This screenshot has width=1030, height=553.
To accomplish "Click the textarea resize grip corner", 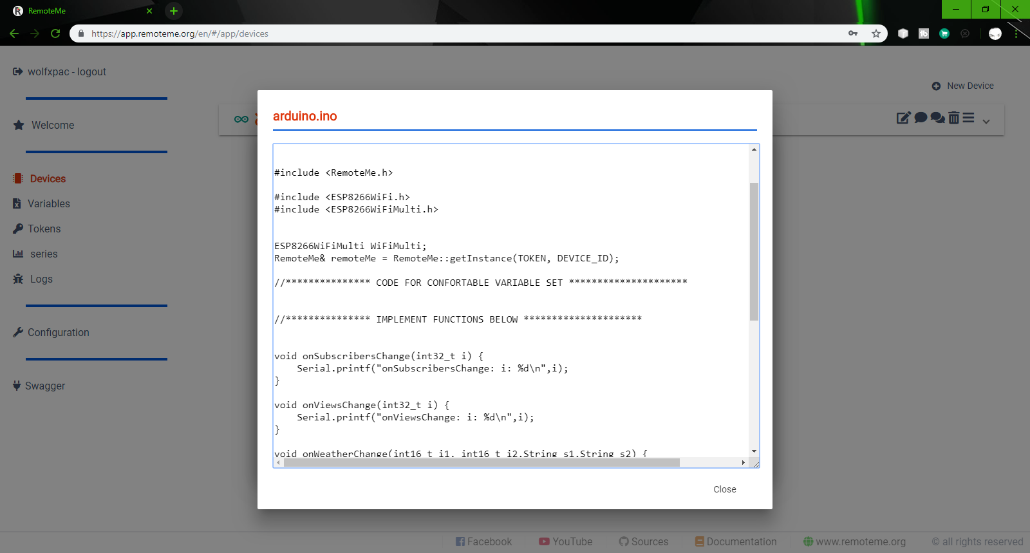I will point(755,463).
